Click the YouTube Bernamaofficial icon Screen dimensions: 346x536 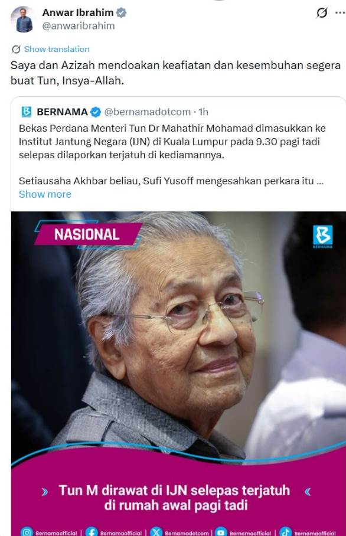pos(221,532)
